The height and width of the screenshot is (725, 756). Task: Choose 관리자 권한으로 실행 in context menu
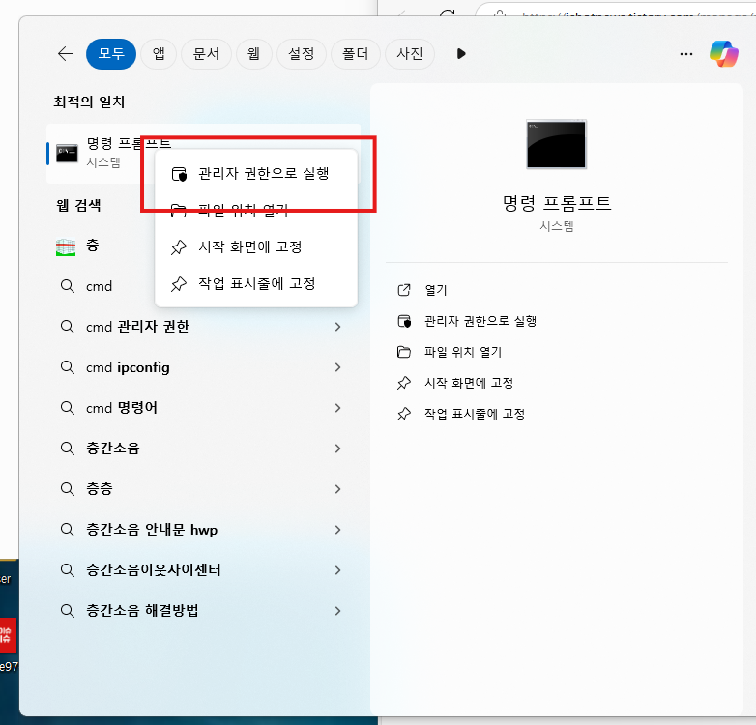[x=256, y=174]
